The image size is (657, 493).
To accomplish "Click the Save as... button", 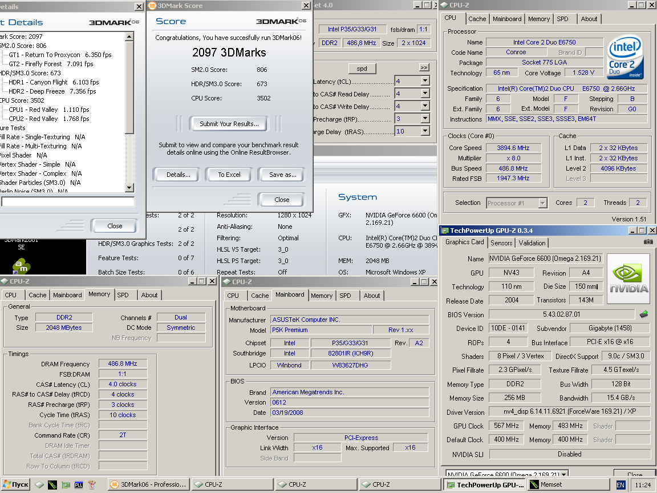I will (x=282, y=175).
